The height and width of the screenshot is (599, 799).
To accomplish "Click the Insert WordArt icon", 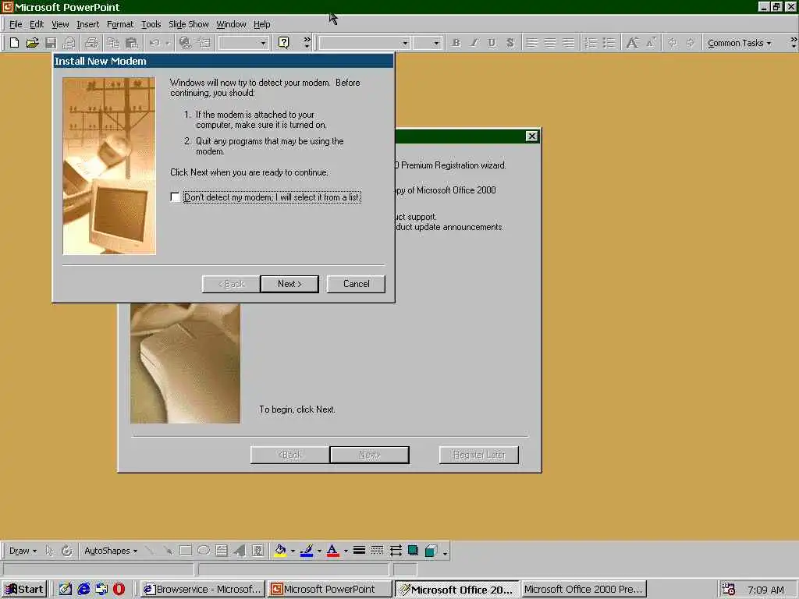I will [240, 551].
